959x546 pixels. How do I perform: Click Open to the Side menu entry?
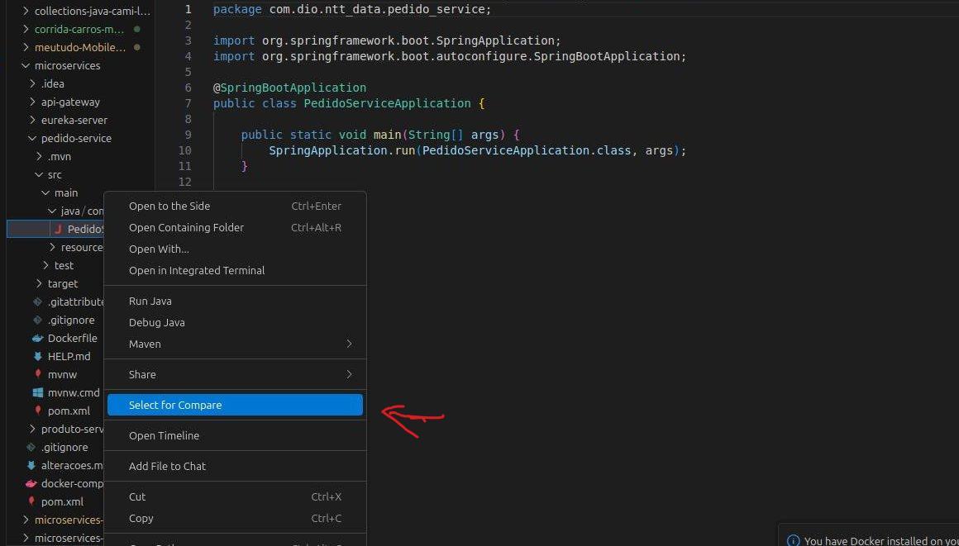[235, 206]
